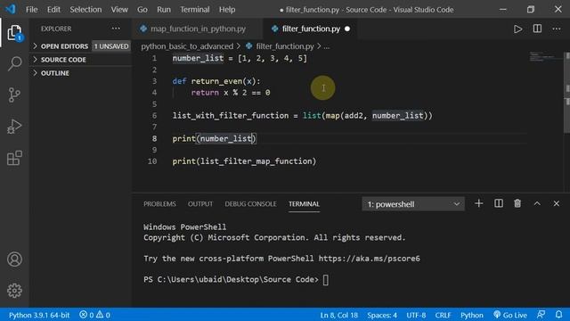
Task: Click in the terminal prompt line
Action: (x=236, y=279)
